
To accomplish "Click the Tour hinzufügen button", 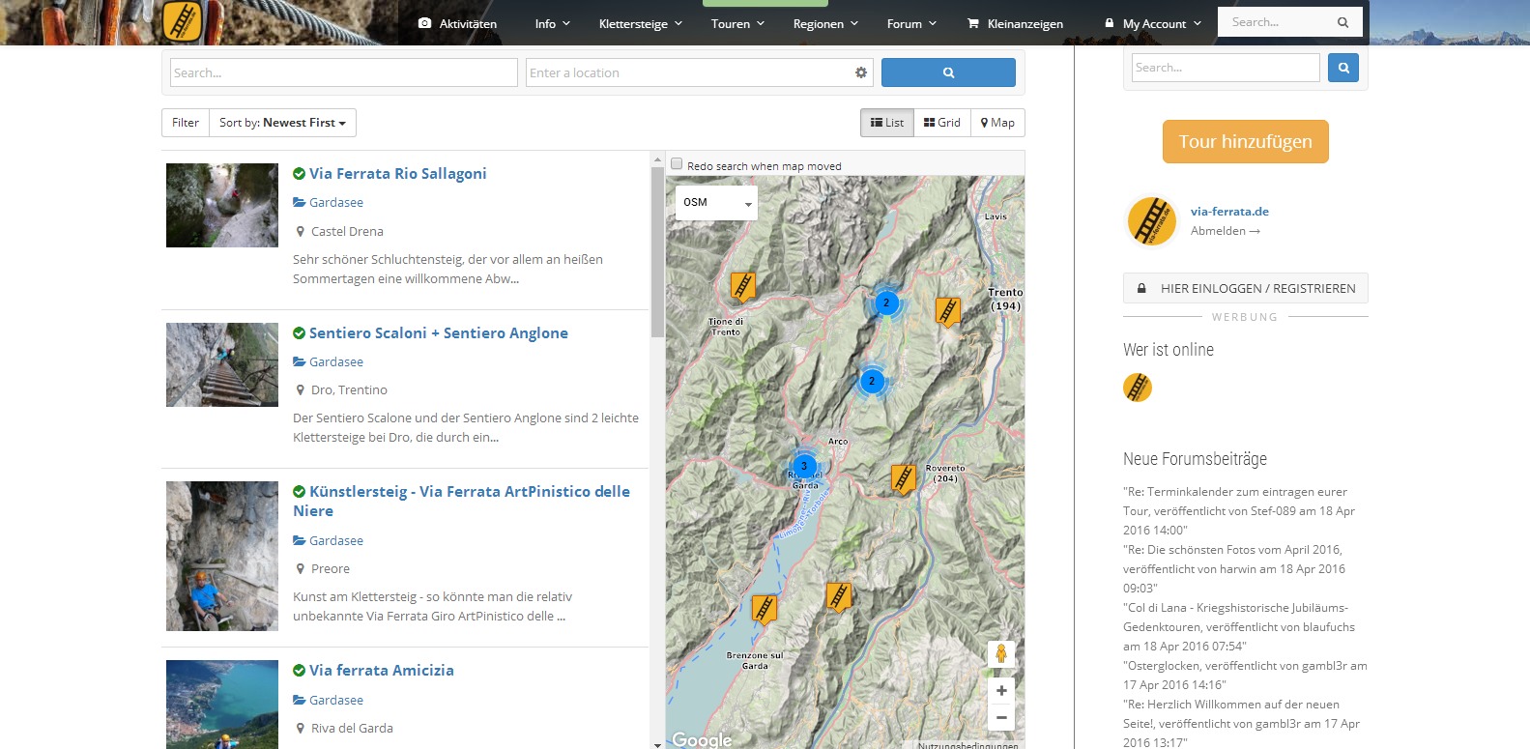I will click(1245, 142).
